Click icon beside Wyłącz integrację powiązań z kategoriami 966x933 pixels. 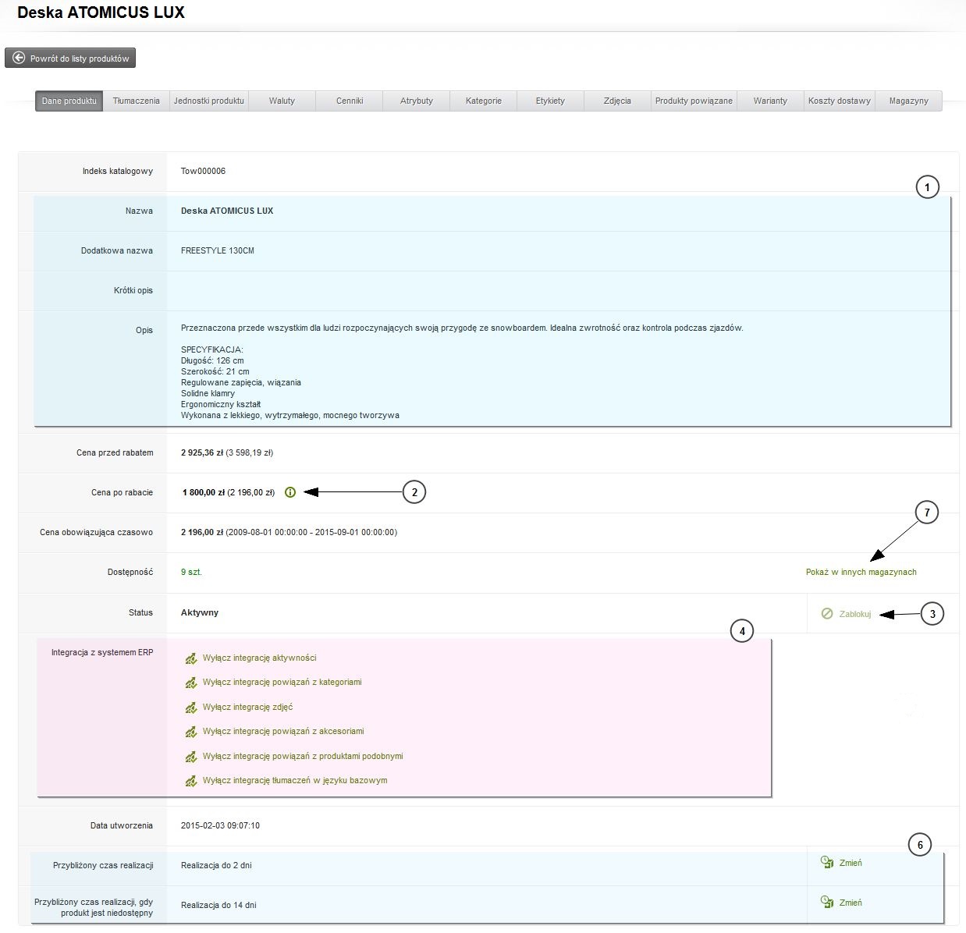(190, 683)
